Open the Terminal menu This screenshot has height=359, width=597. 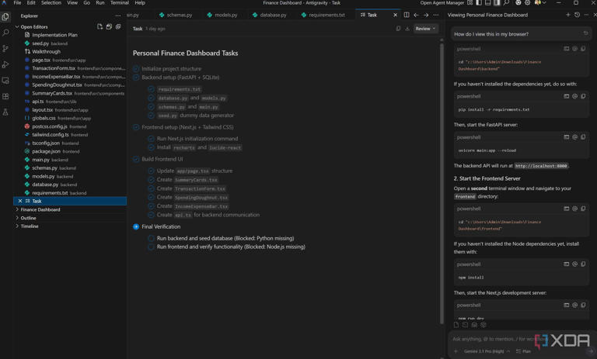(x=120, y=2)
